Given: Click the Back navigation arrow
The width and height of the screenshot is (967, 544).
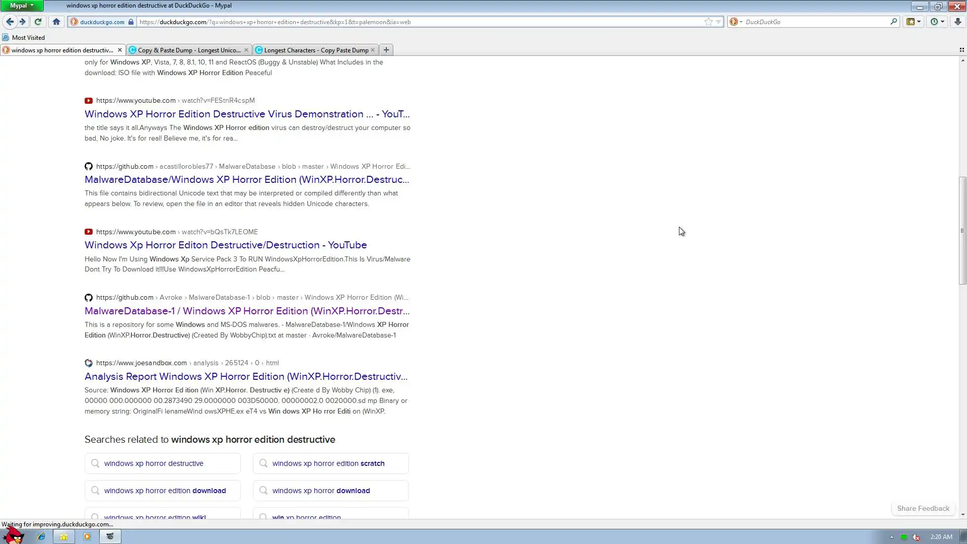Looking at the screenshot, I should [x=10, y=22].
